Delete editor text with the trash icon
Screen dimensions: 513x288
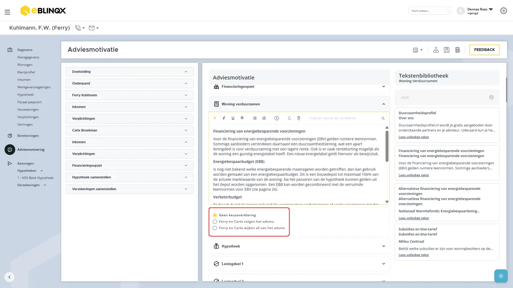[299, 118]
